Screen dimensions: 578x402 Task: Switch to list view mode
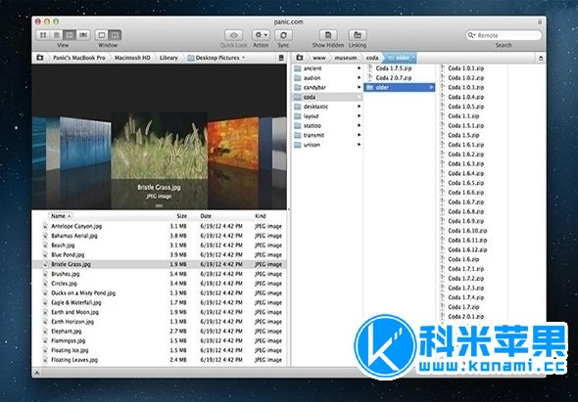(57, 35)
